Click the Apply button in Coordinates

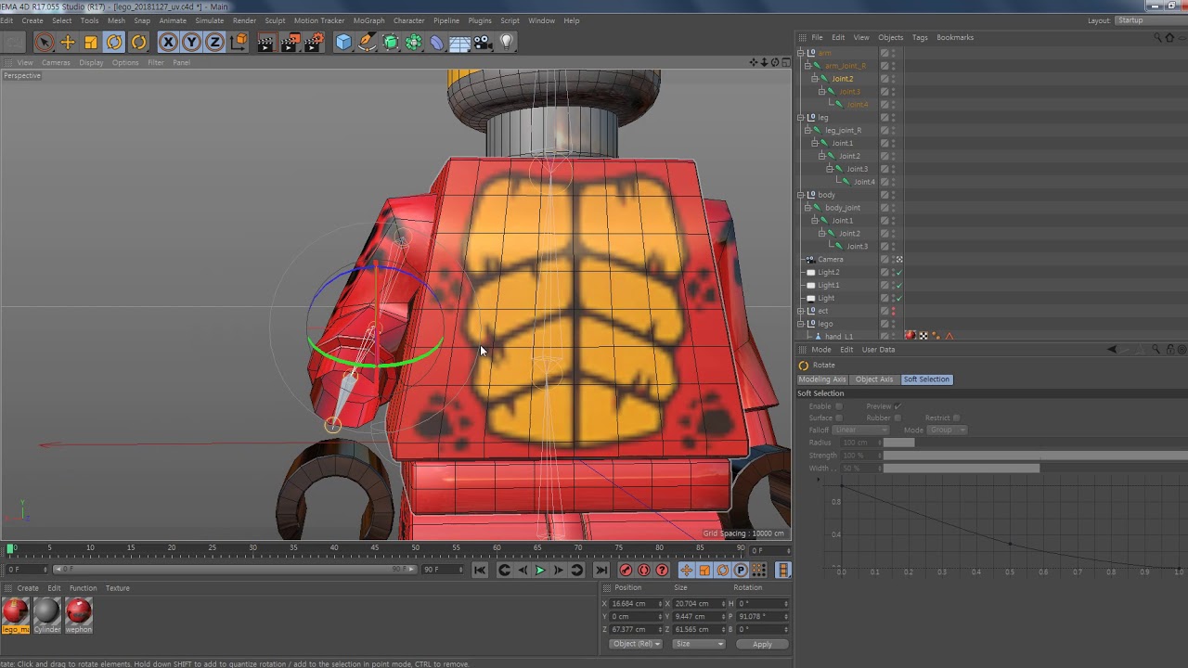pyautogui.click(x=762, y=644)
